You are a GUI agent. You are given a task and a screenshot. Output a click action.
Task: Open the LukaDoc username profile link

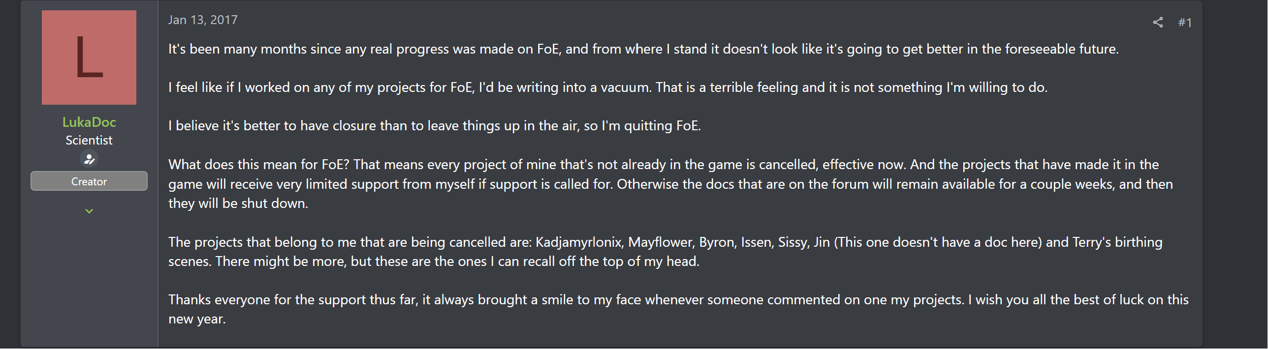point(89,122)
